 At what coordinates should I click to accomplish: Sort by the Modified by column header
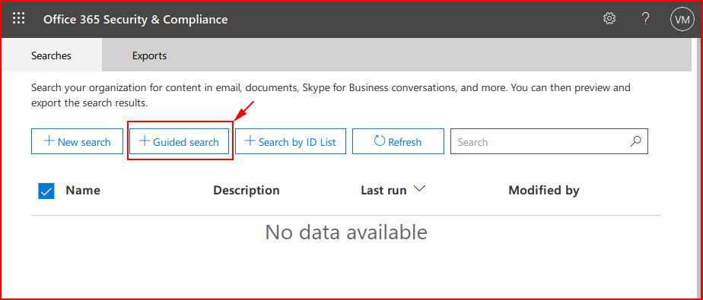tap(543, 191)
